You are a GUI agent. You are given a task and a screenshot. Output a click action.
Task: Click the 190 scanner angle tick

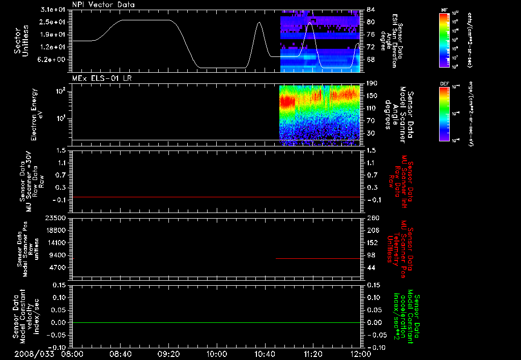pos(372,83)
